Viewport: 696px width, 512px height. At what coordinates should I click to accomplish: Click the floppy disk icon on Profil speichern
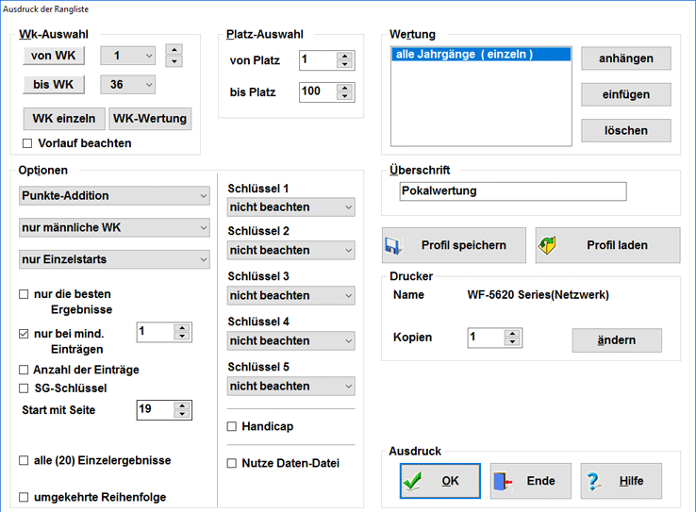coord(392,245)
